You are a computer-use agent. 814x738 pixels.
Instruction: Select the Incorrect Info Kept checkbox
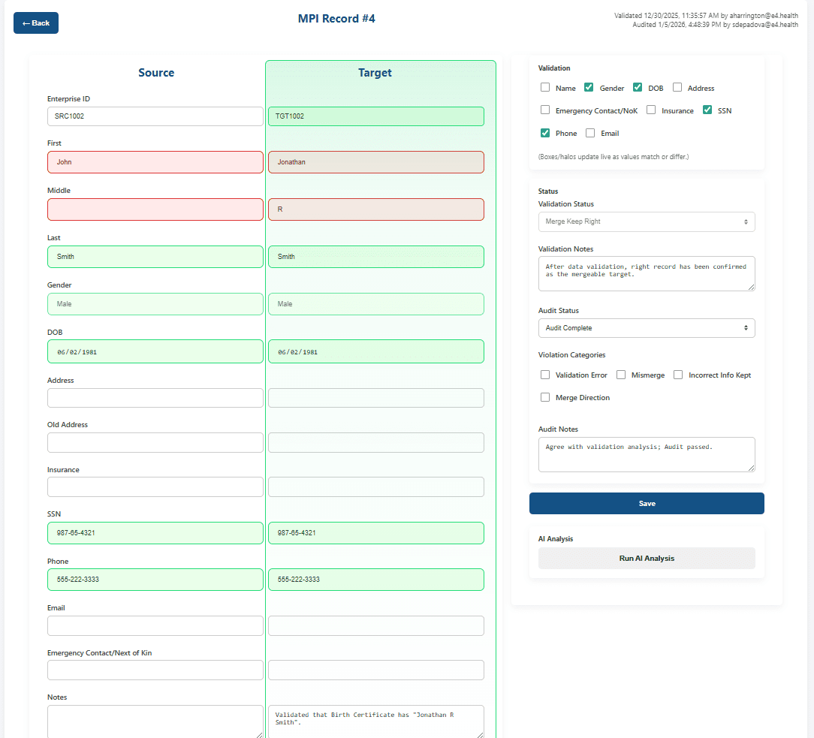678,375
